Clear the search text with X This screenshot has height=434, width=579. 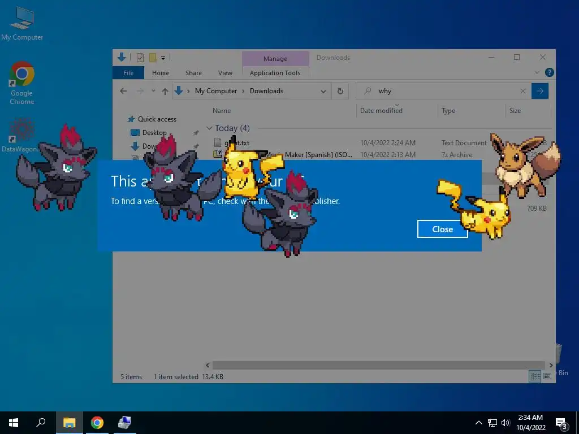click(x=523, y=91)
